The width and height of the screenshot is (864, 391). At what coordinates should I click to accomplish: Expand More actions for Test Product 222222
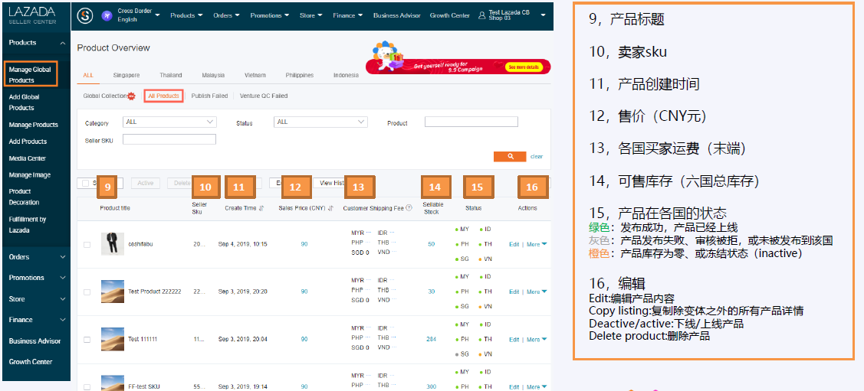click(537, 292)
